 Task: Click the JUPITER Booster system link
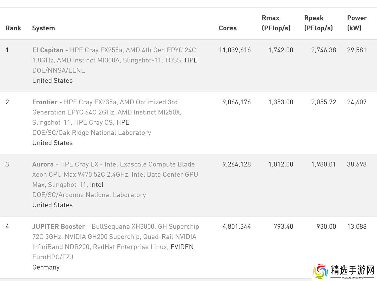[59, 226]
